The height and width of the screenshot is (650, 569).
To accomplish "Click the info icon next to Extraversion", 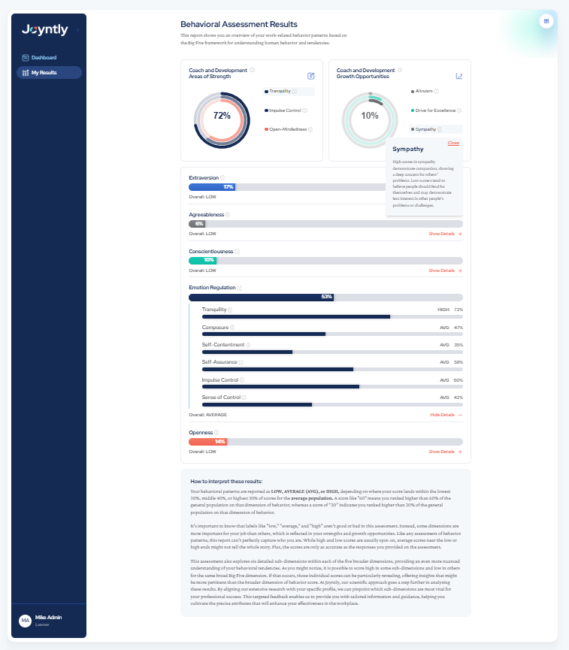I will click(x=222, y=178).
